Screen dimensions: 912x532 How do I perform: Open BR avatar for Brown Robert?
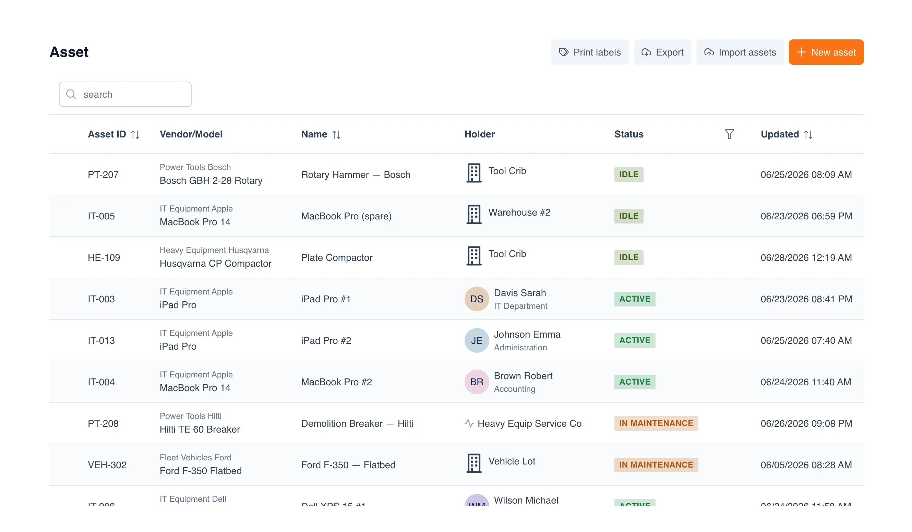click(477, 382)
